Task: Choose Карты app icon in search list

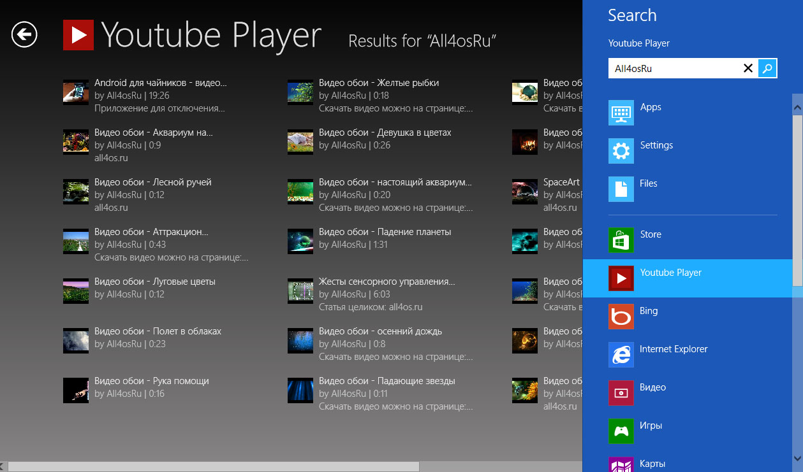Action: [621, 464]
